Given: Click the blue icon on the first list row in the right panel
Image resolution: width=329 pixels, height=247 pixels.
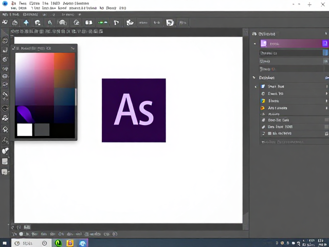Looking at the screenshot, I should click(x=263, y=86).
